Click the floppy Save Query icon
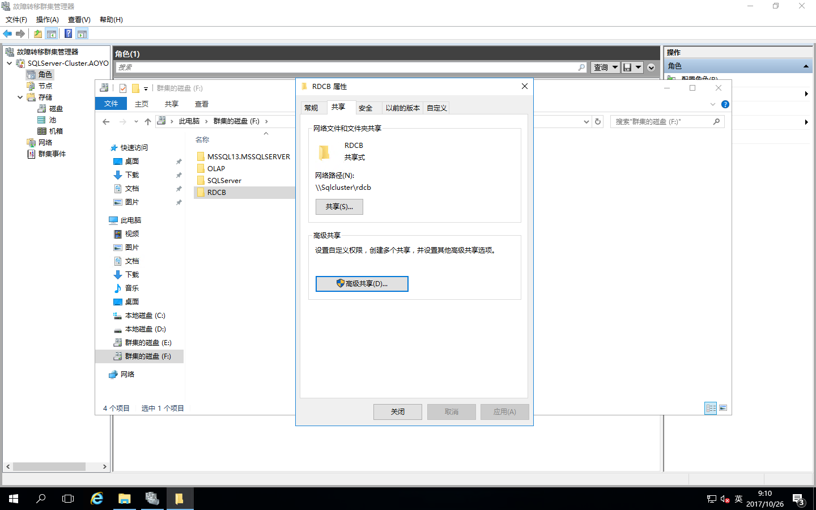The height and width of the screenshot is (510, 816). (x=627, y=67)
